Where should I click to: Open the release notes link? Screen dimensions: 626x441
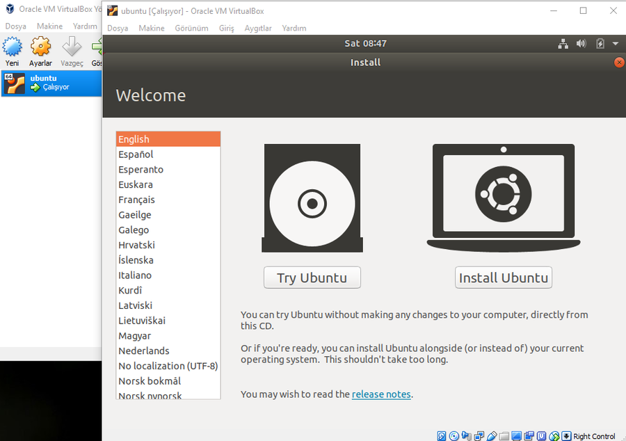pos(381,394)
